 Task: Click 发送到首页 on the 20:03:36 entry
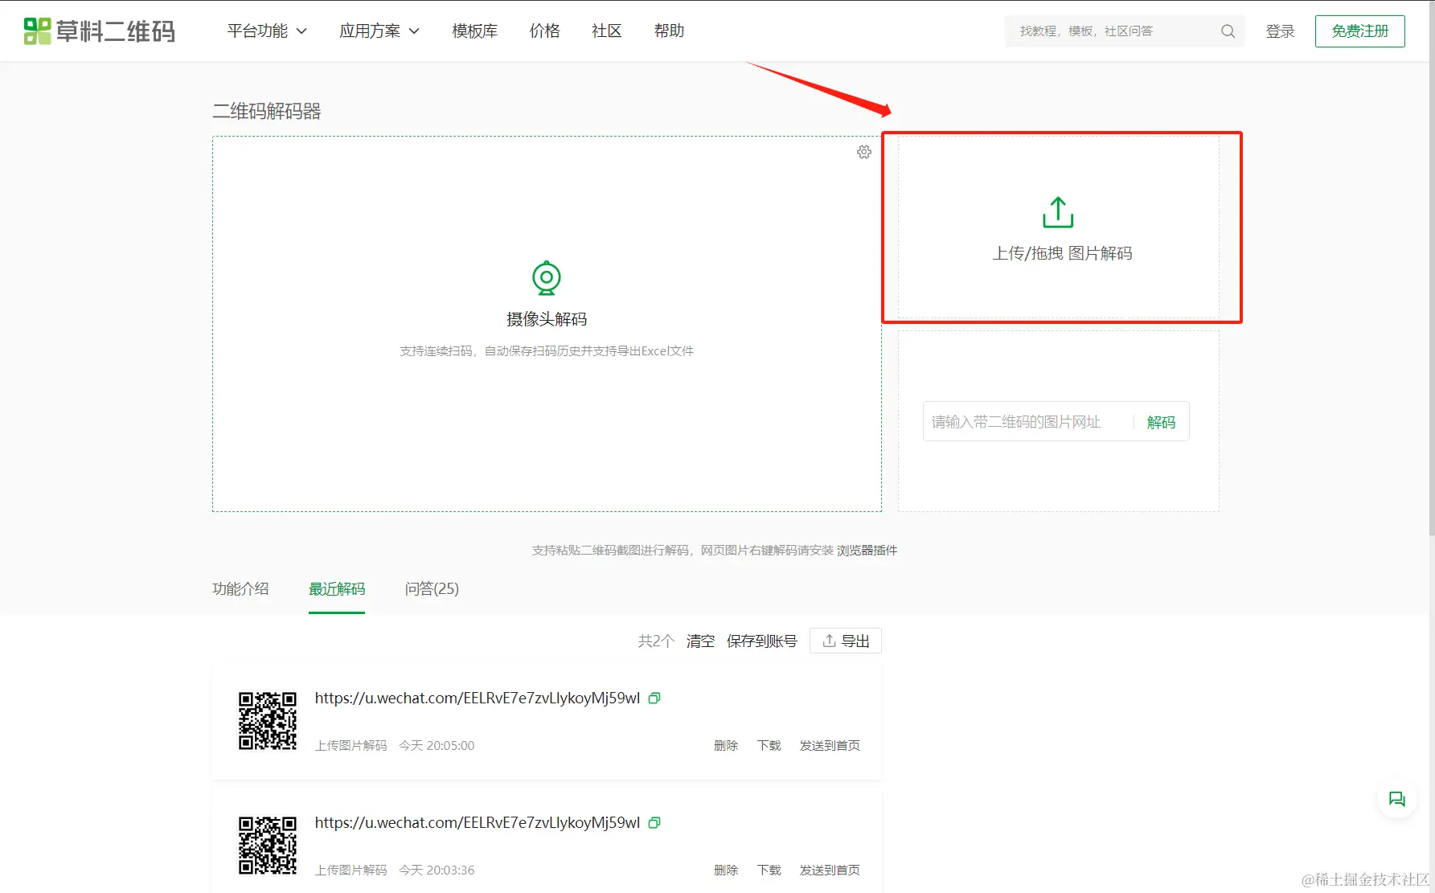[830, 870]
